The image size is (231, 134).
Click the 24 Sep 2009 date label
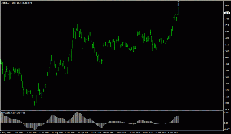pyautogui.click(x=83, y=133)
